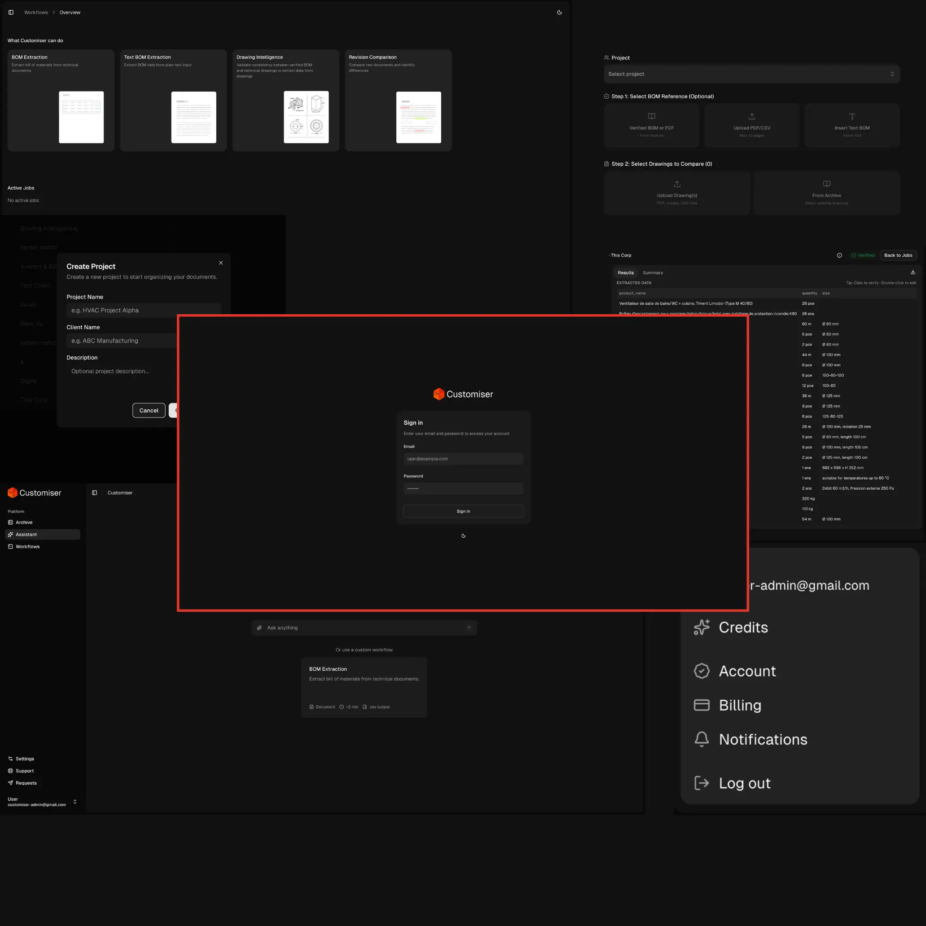926x926 pixels.
Task: Click the Notifications bell icon
Action: point(702,739)
